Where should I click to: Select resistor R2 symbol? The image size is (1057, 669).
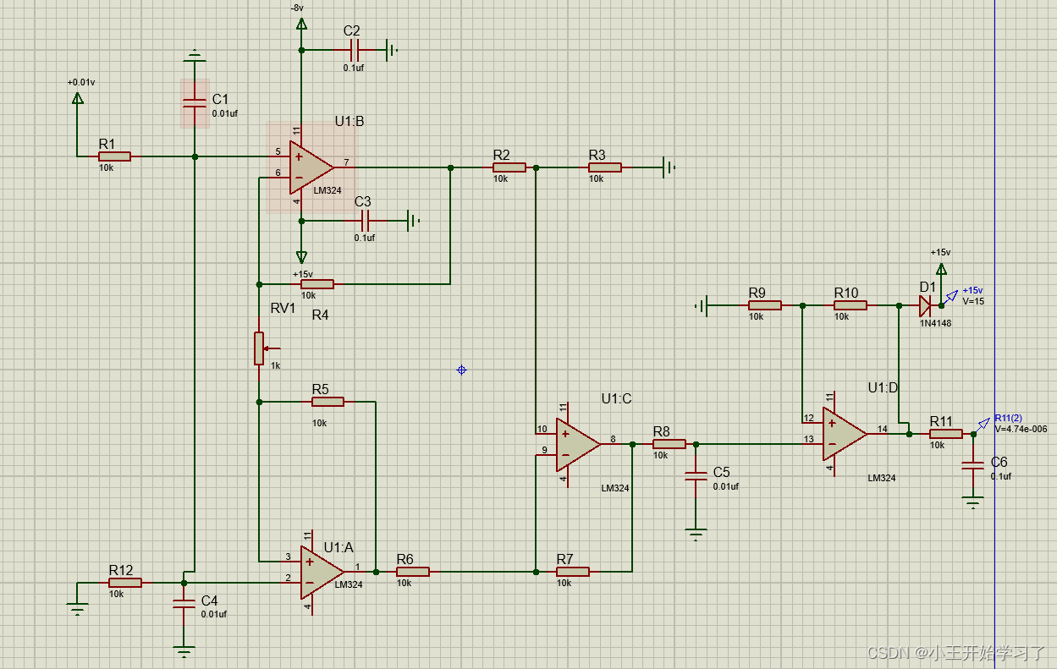click(x=509, y=167)
